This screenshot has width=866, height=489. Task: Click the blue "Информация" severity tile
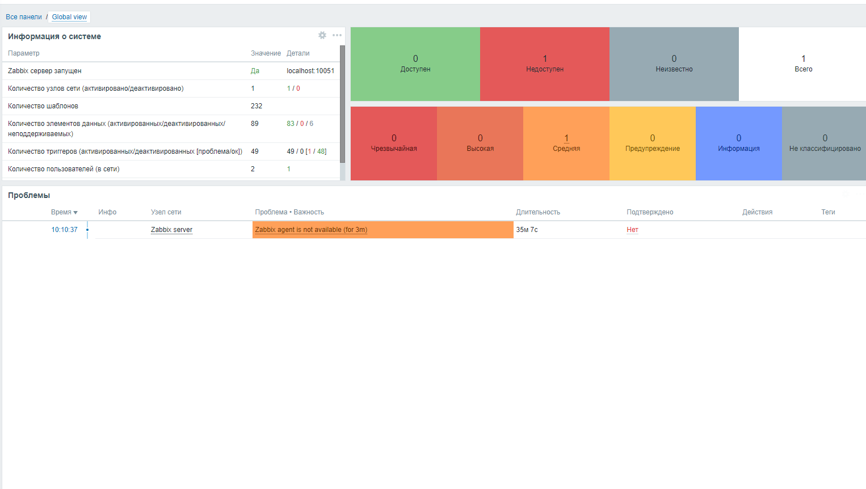(739, 144)
